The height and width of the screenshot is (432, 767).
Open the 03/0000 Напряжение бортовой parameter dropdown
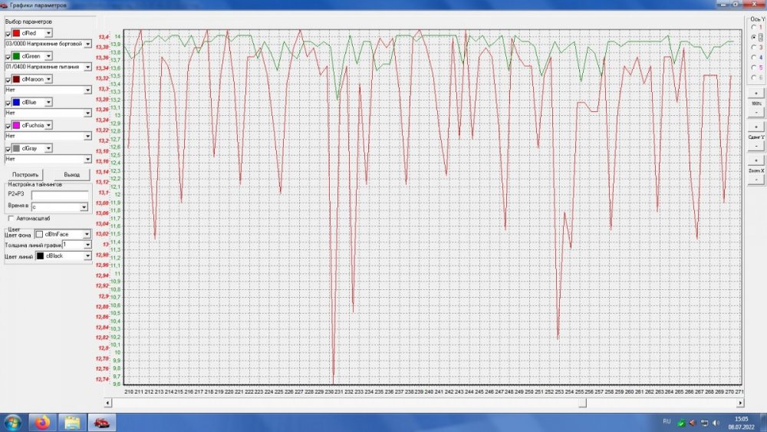pyautogui.click(x=87, y=44)
